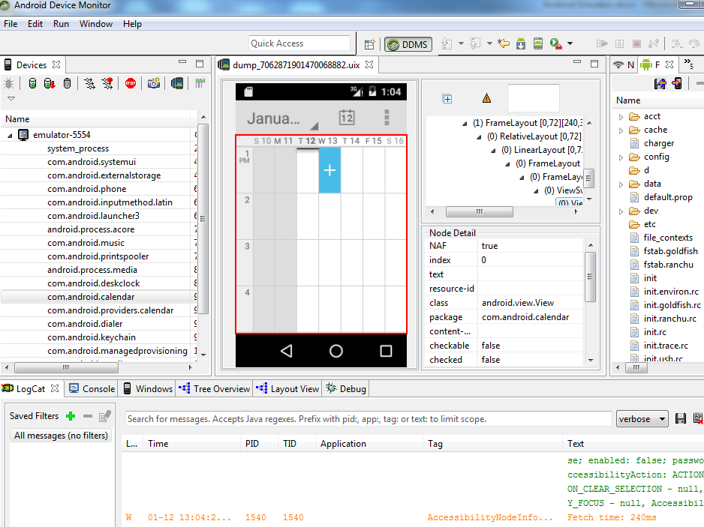This screenshot has width=704, height=527.
Task: Select the com.android.calendar process
Action: point(91,297)
